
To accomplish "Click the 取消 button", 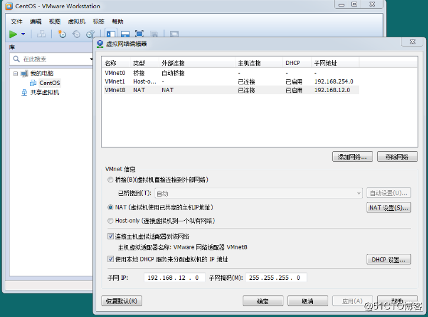I will (308, 301).
